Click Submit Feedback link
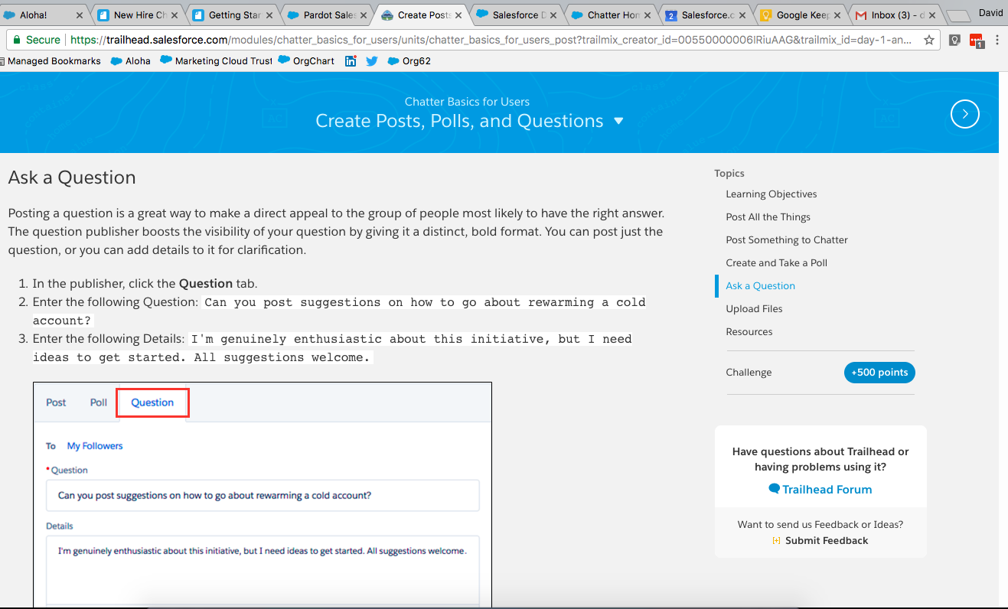 [x=820, y=541]
